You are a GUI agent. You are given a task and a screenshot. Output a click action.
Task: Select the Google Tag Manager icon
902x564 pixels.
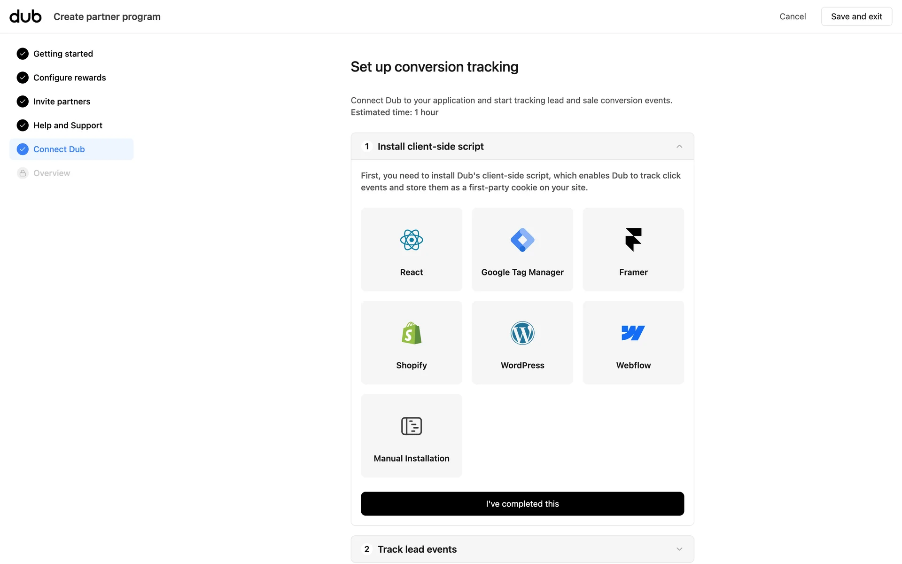click(522, 240)
